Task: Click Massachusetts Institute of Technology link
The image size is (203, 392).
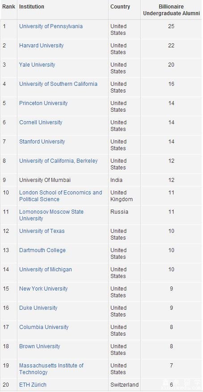Action: (x=51, y=369)
